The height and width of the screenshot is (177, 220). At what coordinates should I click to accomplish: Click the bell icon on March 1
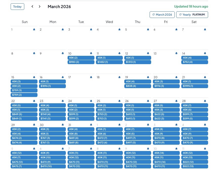click(x=34, y=30)
